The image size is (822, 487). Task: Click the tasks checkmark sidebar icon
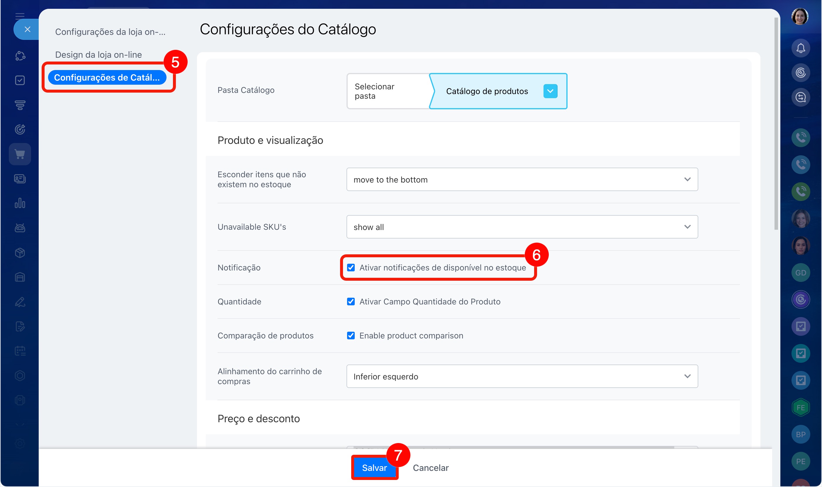20,80
